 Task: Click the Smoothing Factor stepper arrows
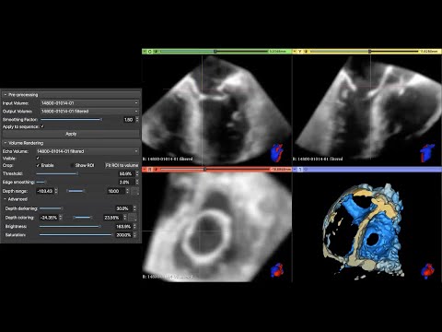137,120
